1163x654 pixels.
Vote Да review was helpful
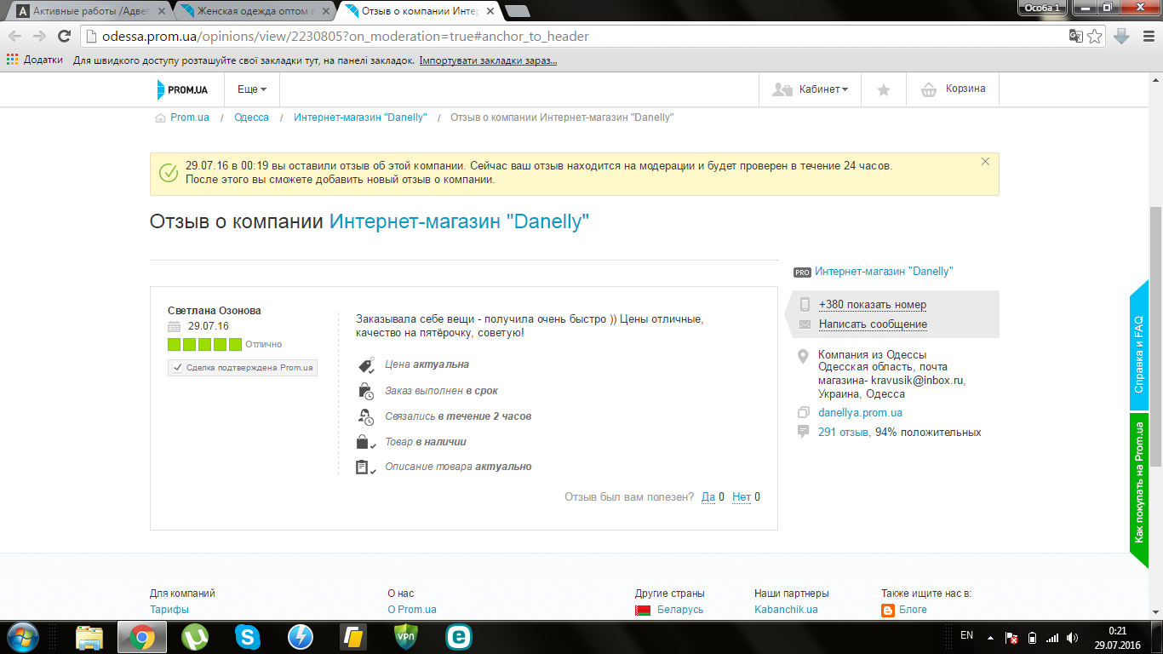708,497
